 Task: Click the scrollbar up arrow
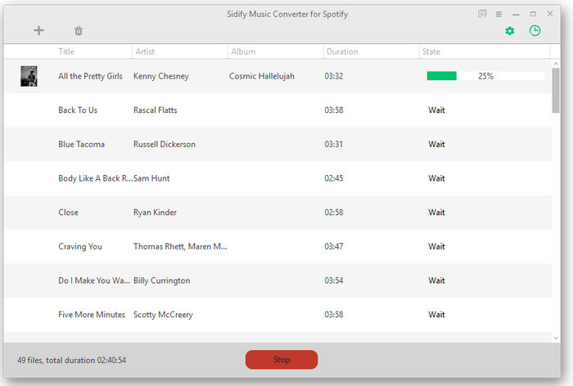556,64
